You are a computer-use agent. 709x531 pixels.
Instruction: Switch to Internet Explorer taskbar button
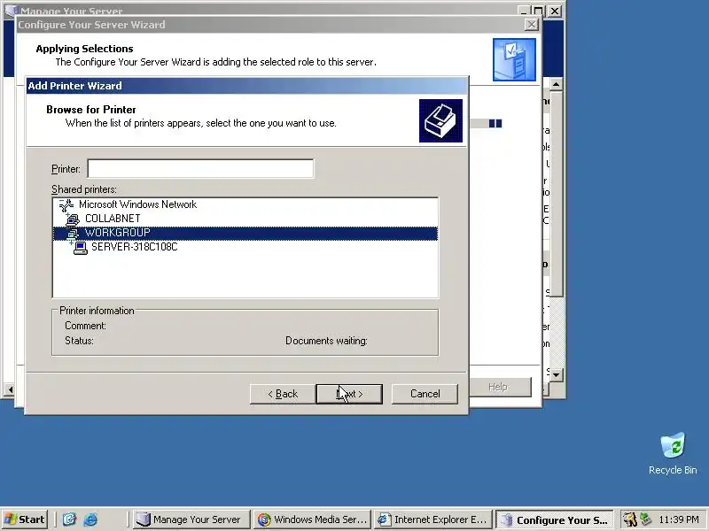tap(433, 519)
